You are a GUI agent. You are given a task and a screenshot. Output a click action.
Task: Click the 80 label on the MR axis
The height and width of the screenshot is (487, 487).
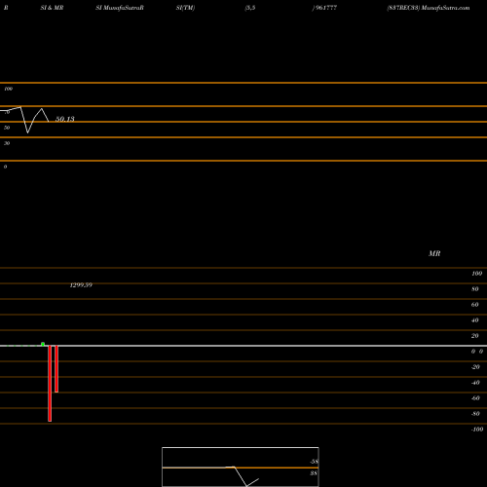coord(475,289)
